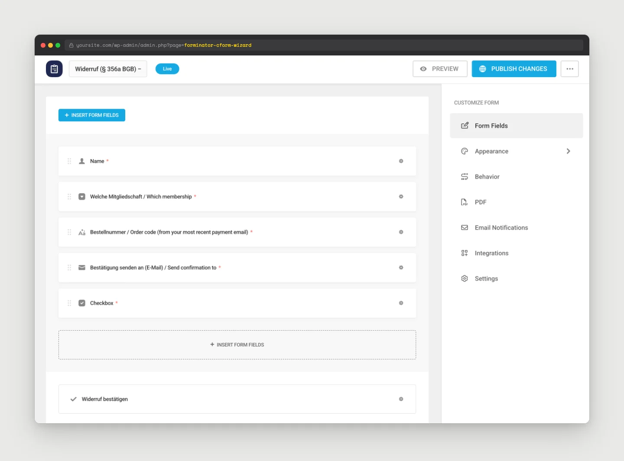Click the Live status badge
The width and height of the screenshot is (624, 461).
coord(167,69)
